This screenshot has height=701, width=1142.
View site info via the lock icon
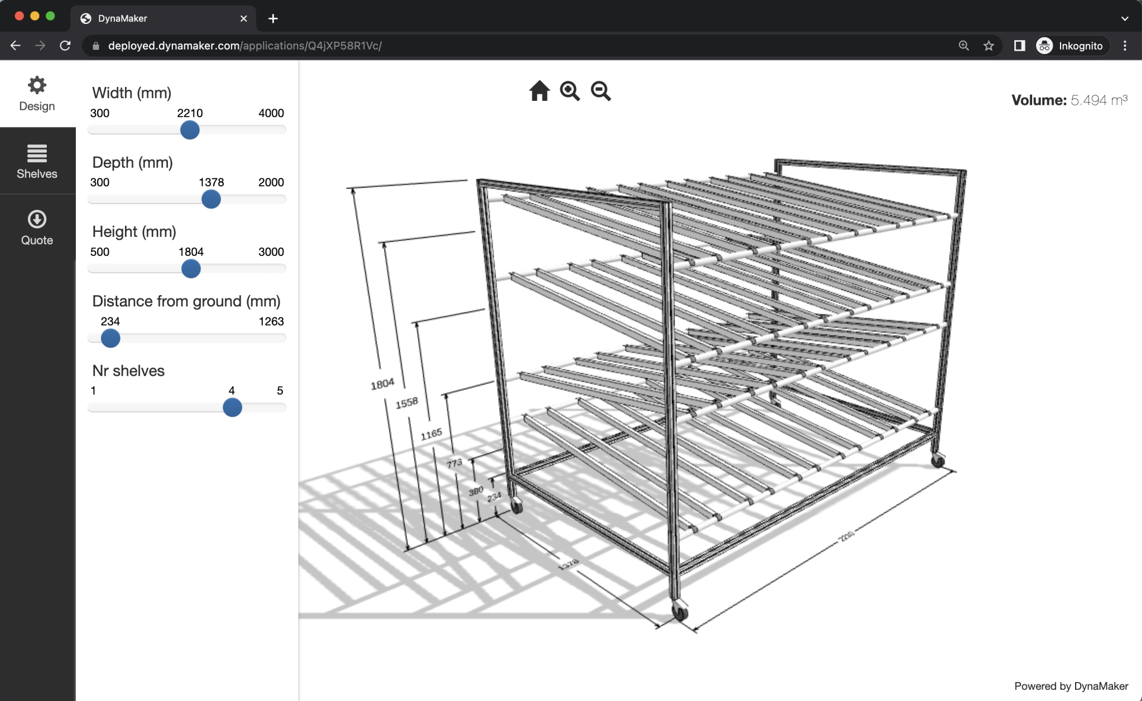click(x=96, y=46)
